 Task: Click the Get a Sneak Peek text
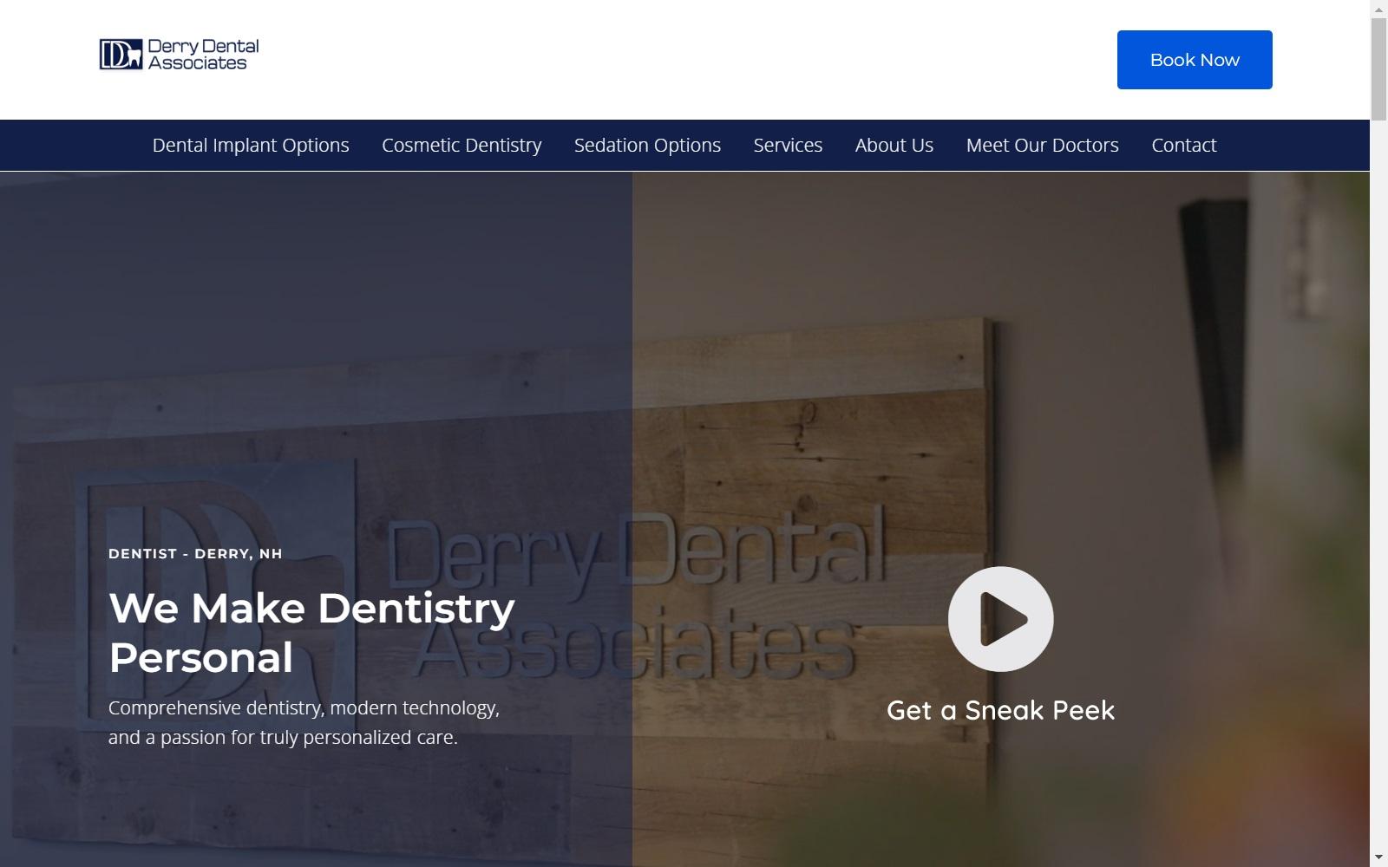point(1000,710)
